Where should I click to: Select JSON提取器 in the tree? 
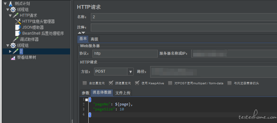pos(33,27)
